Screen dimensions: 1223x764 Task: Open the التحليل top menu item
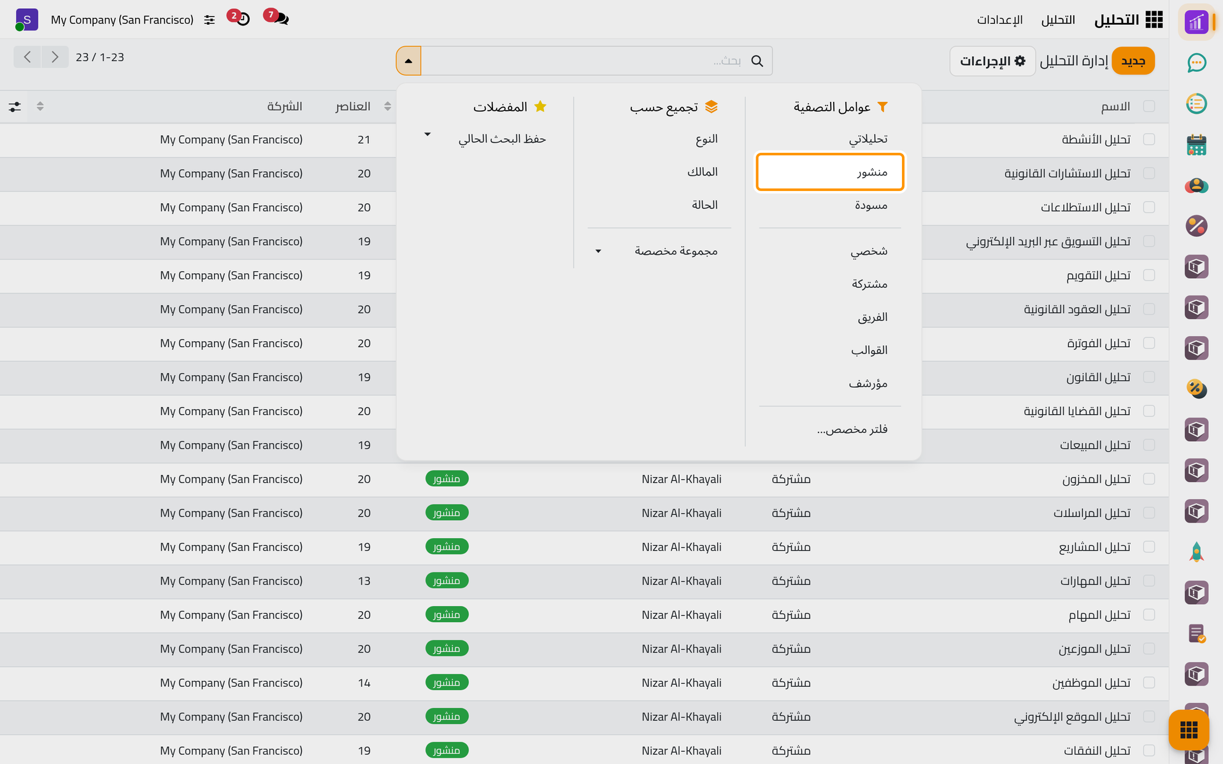(x=1058, y=20)
